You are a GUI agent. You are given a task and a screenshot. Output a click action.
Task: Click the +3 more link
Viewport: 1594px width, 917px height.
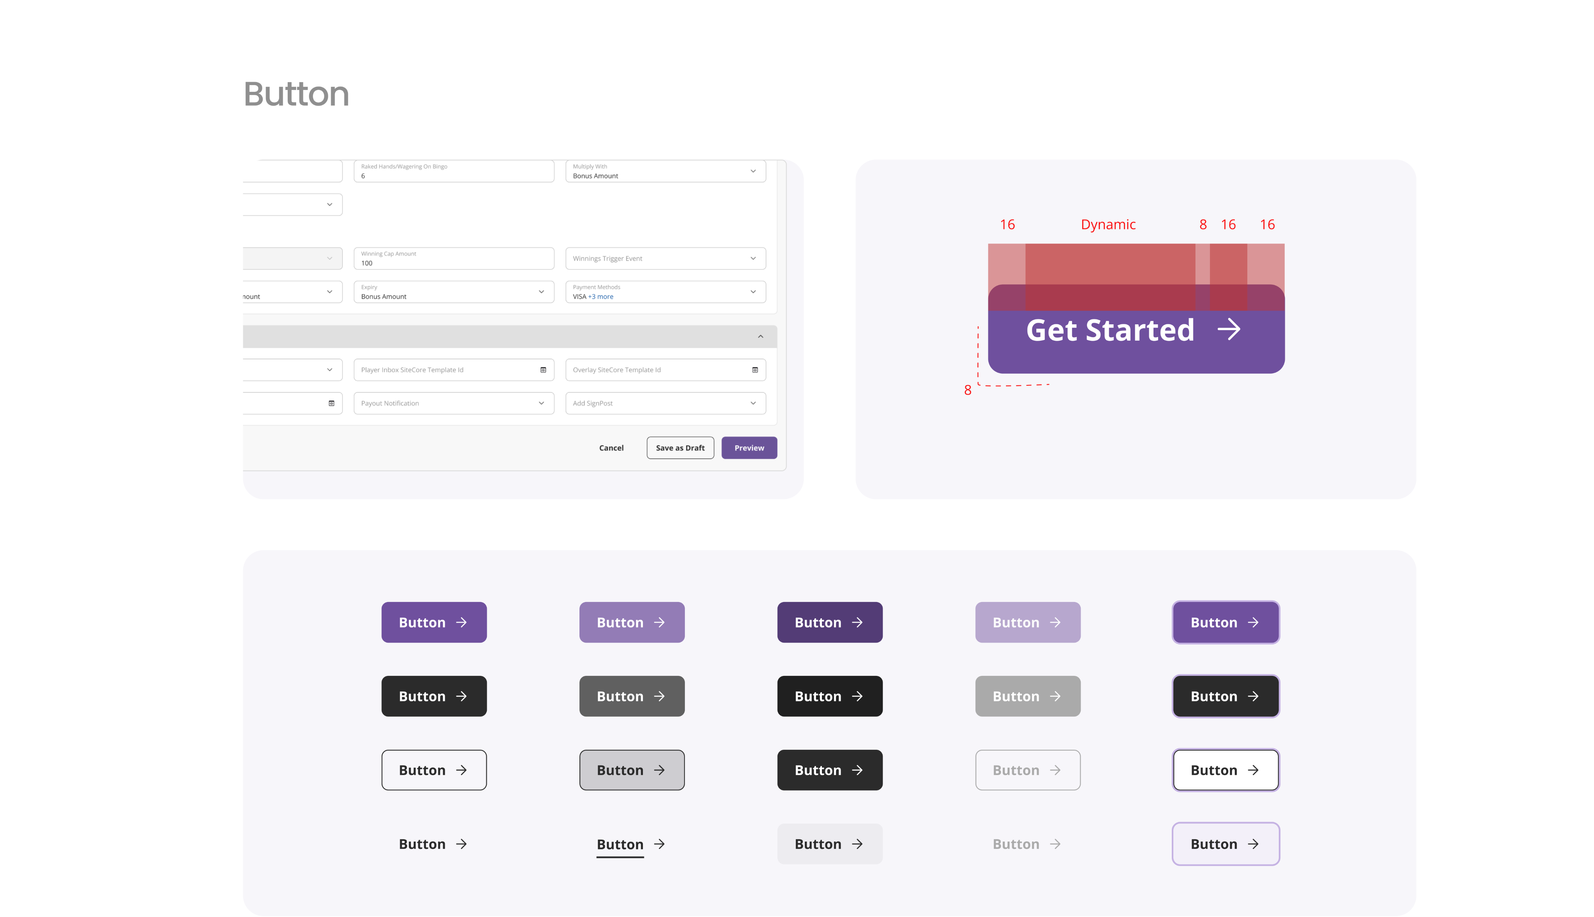[x=600, y=297]
